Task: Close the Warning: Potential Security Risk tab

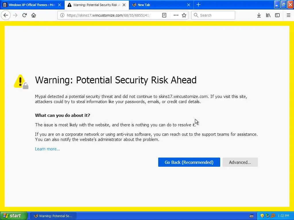Action: click(x=124, y=5)
